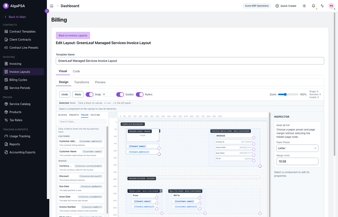The width and height of the screenshot is (338, 217).
Task: Open the Transforms tab
Action: tap(82, 82)
